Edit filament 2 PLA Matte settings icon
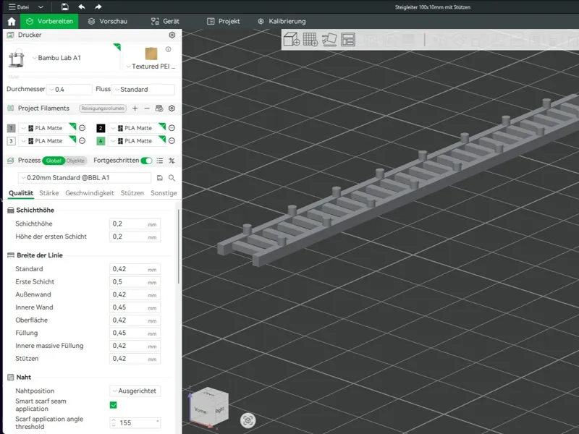This screenshot has width=579, height=434. click(x=172, y=128)
